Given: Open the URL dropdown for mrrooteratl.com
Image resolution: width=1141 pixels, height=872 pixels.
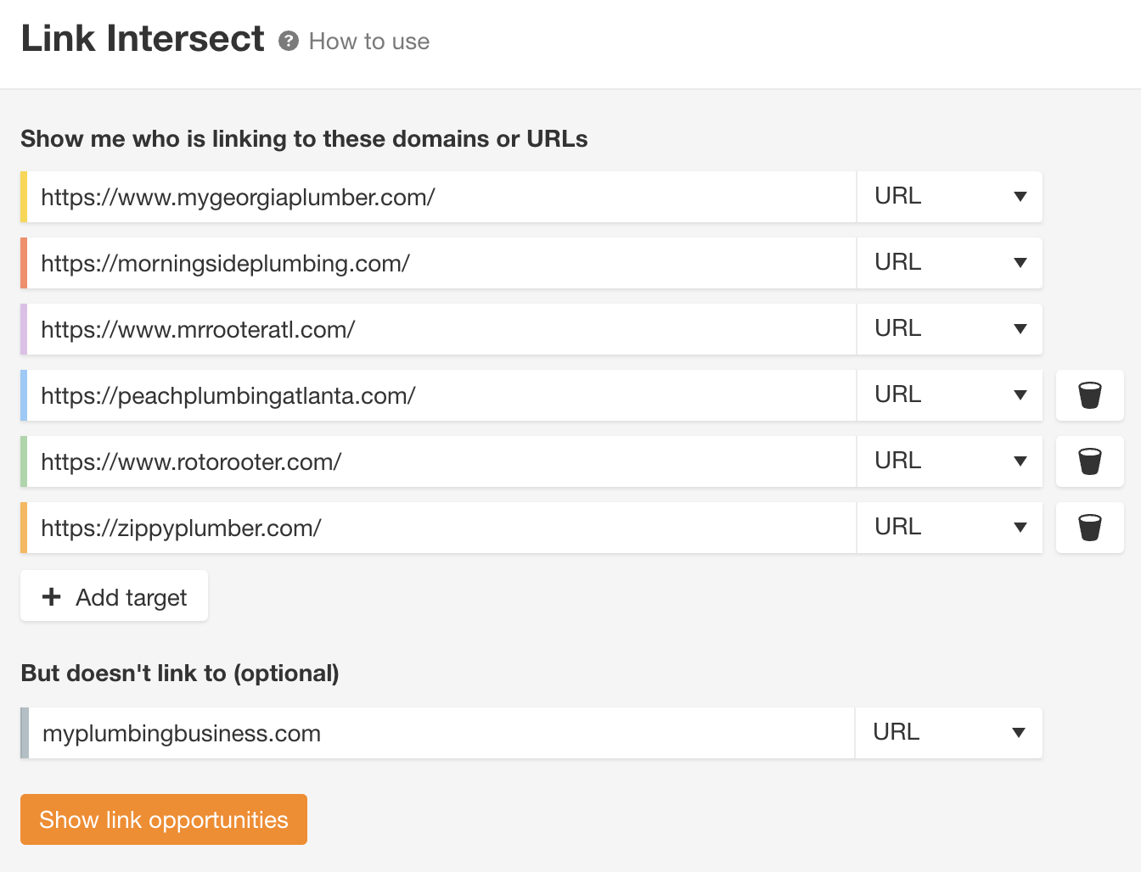Looking at the screenshot, I should pyautogui.click(x=949, y=328).
